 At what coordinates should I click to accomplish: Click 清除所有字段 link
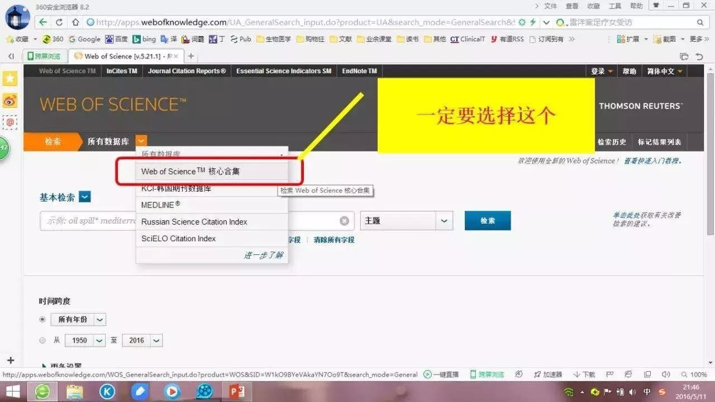(334, 239)
